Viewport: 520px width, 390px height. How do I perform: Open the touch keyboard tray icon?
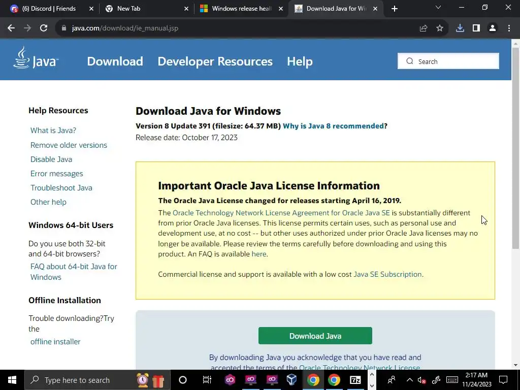click(451, 380)
